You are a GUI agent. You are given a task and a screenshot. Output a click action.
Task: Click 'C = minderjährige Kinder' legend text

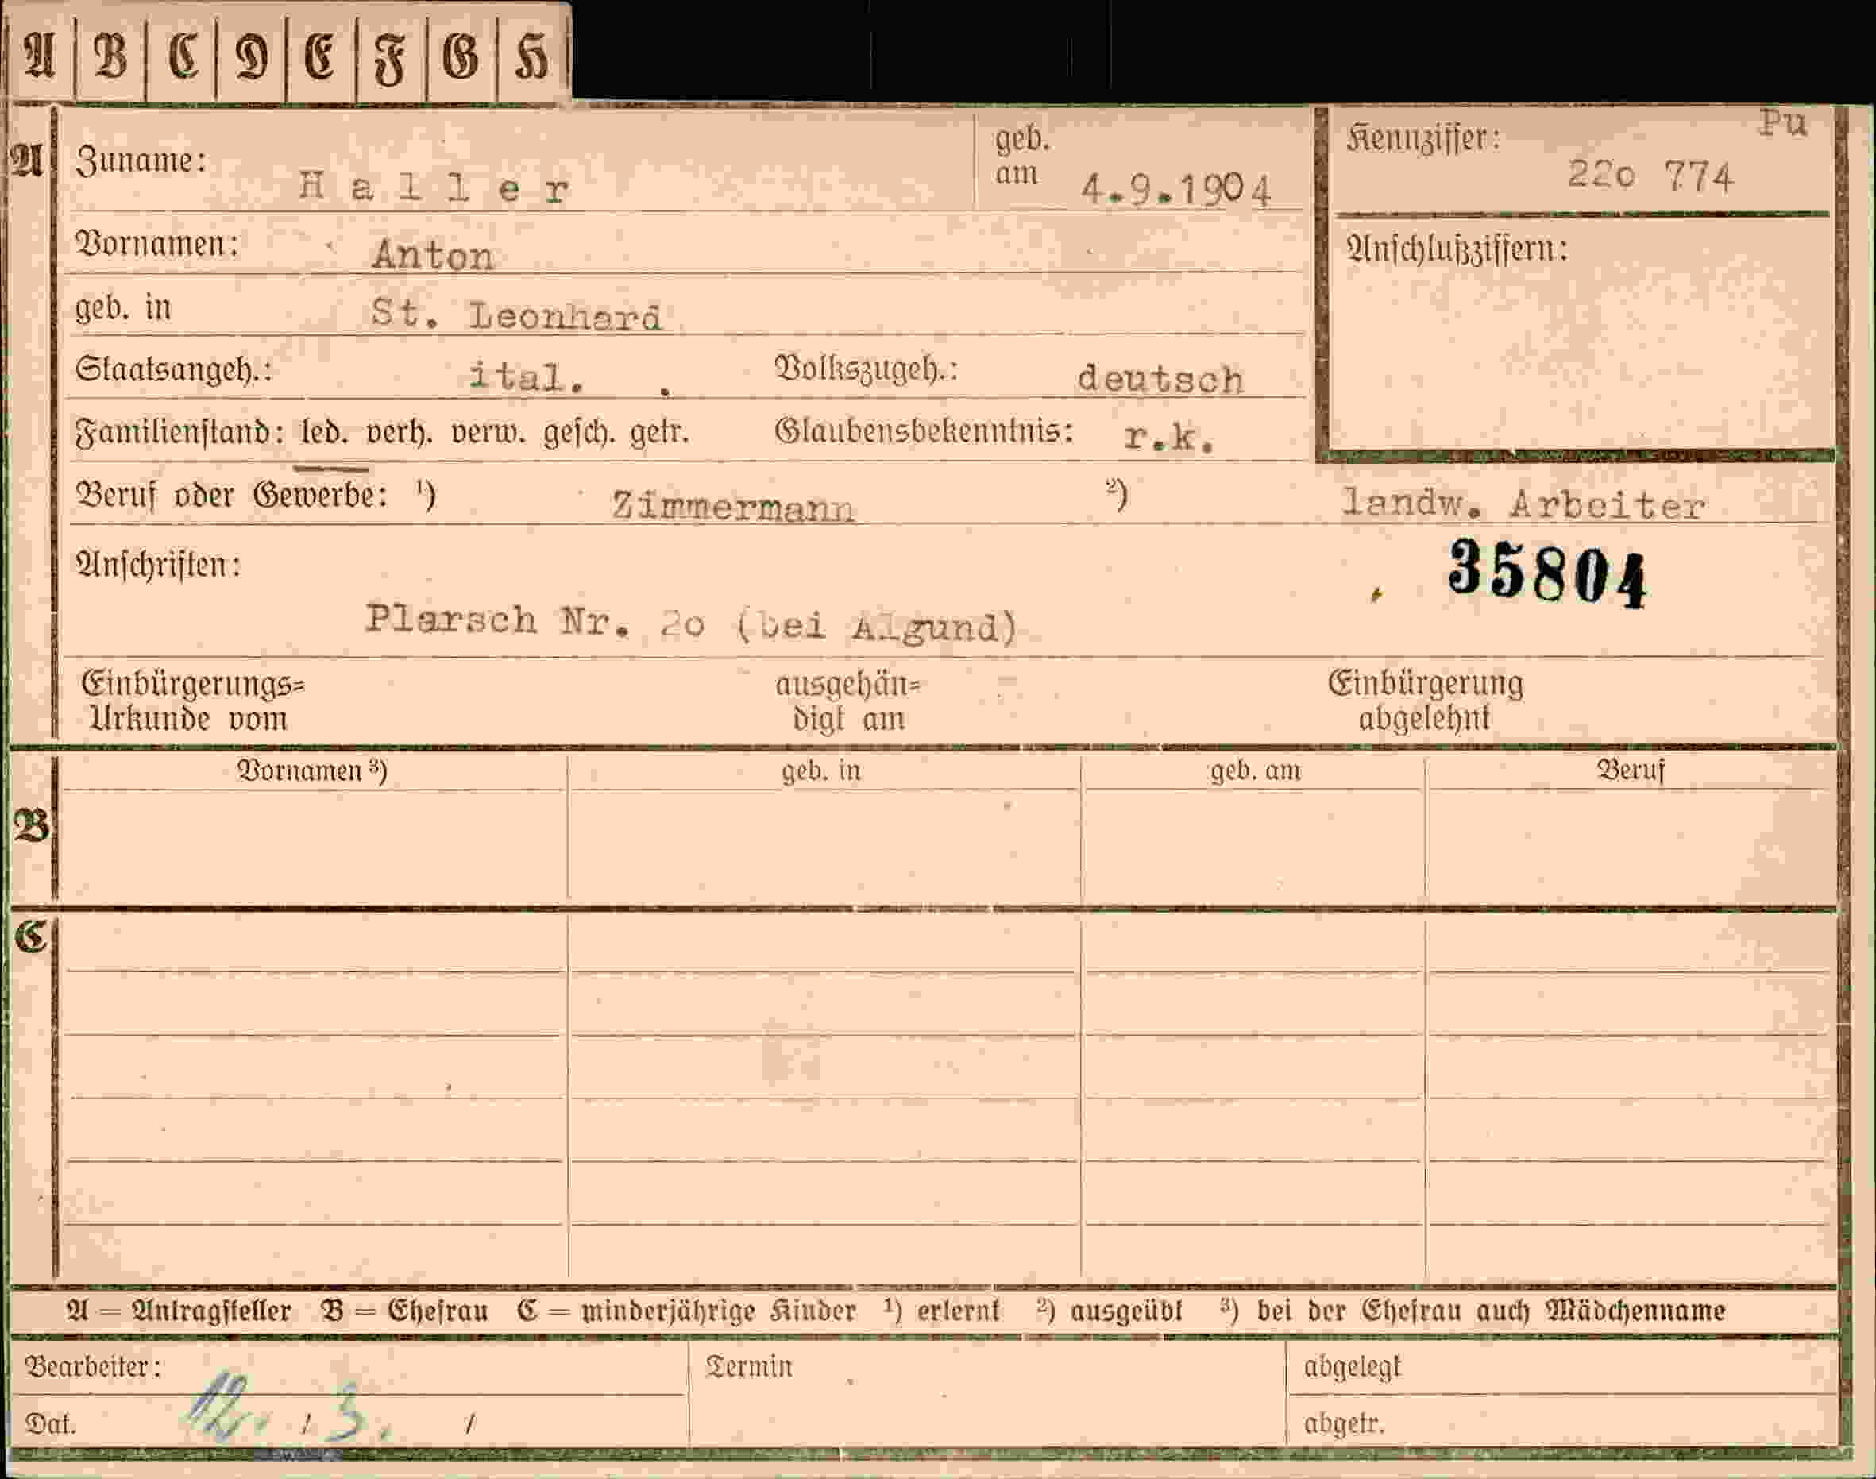pos(686,1311)
